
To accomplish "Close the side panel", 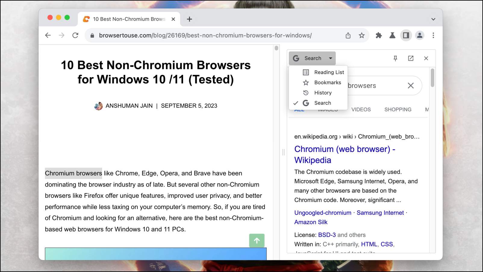I will click(426, 58).
